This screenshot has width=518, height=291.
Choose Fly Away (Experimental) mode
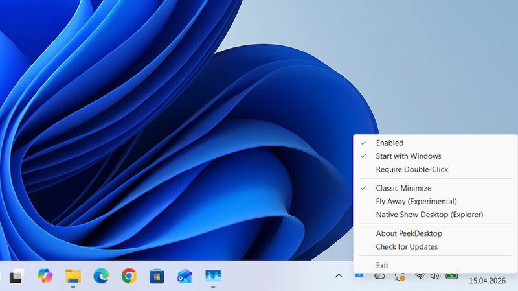pos(416,202)
